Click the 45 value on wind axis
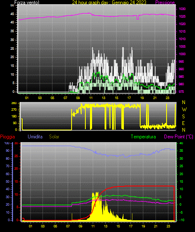Image resolution: width=195 pixels, height=232 pixels. coord(12,14)
